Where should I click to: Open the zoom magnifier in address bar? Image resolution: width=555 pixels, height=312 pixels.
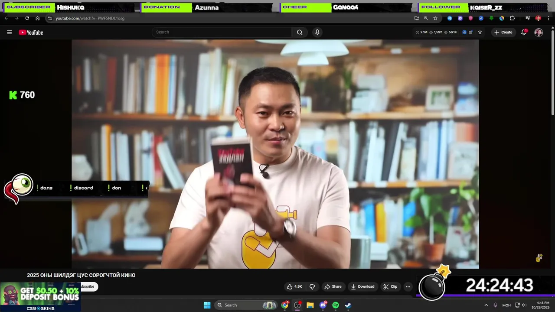tap(426, 18)
